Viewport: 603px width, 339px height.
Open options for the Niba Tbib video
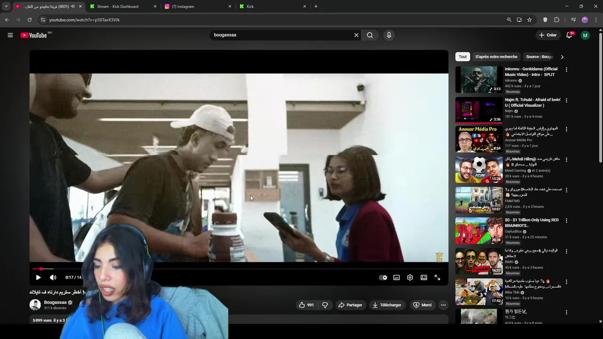[566, 282]
